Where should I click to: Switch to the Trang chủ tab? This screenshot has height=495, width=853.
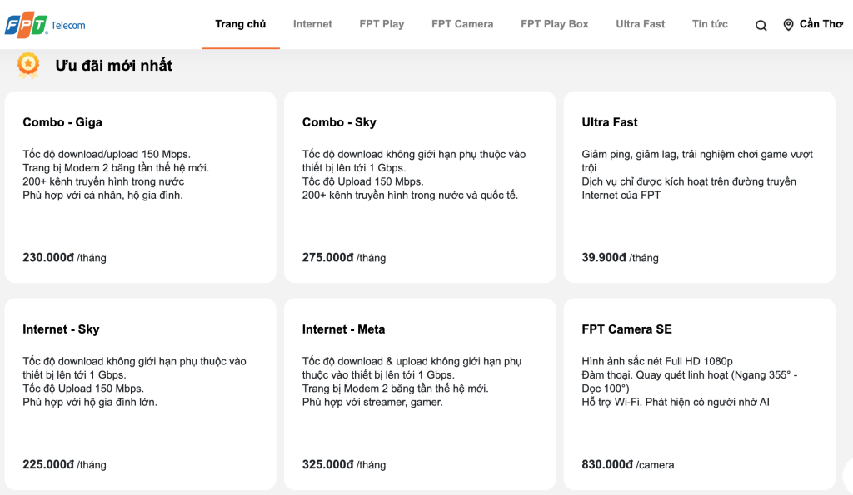tap(241, 24)
